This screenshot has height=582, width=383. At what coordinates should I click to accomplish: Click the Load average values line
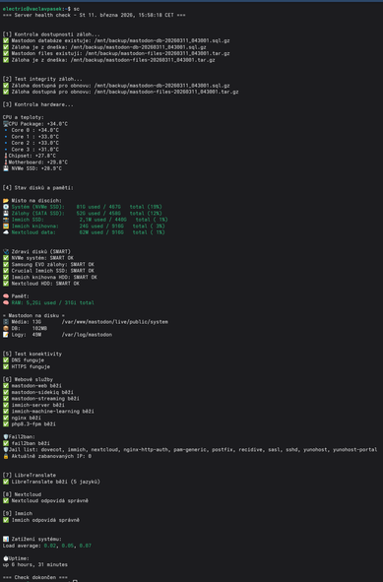(46, 546)
